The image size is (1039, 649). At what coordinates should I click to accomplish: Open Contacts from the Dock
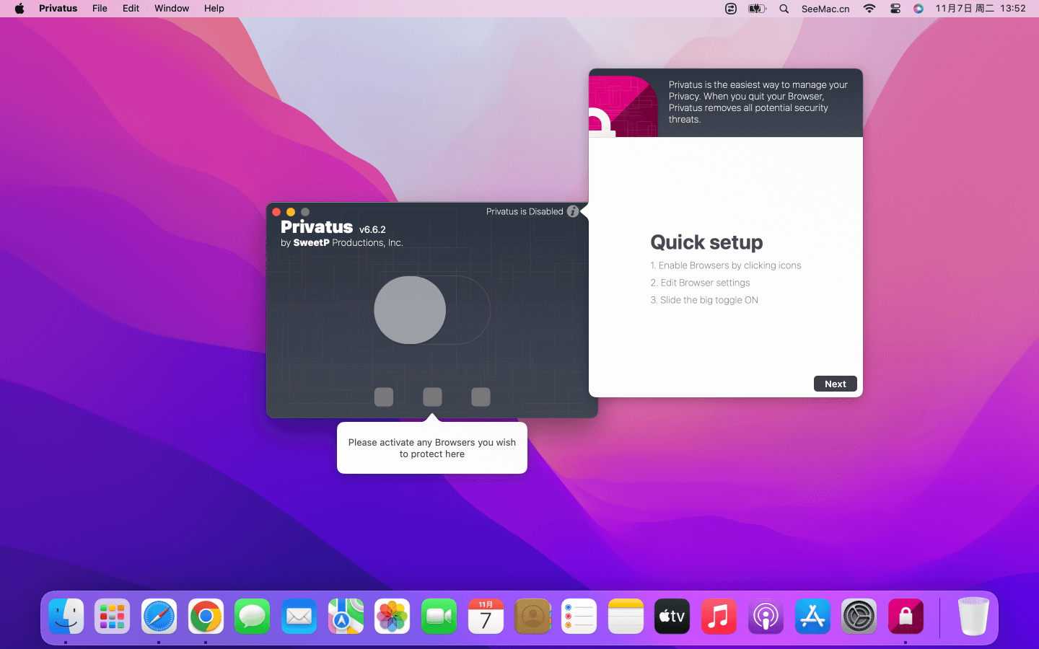click(x=532, y=617)
